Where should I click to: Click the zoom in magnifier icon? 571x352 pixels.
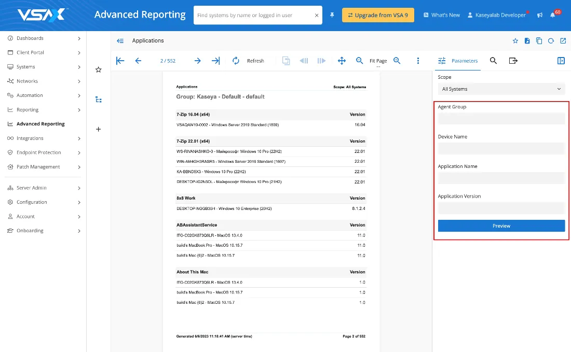point(397,61)
